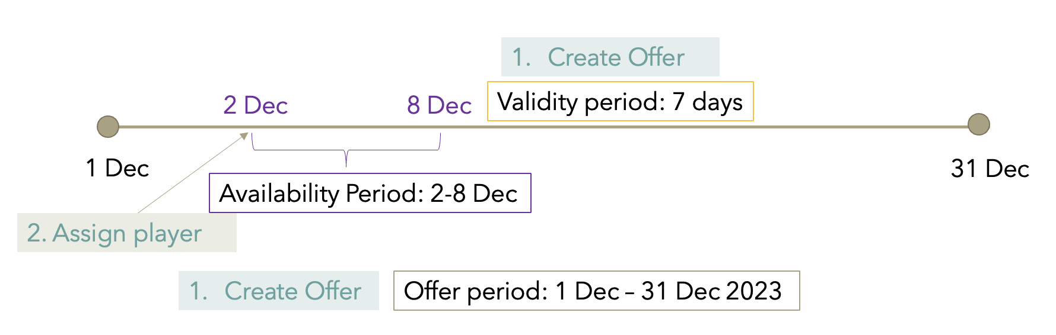The height and width of the screenshot is (335, 1056).
Task: Click the "7 days" text in Validity box
Action: click(x=707, y=102)
